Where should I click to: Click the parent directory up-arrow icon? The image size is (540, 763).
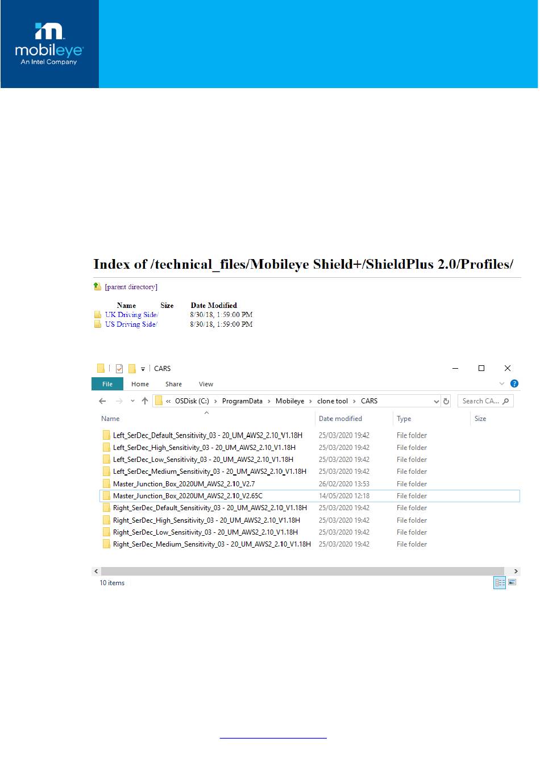coord(98,286)
